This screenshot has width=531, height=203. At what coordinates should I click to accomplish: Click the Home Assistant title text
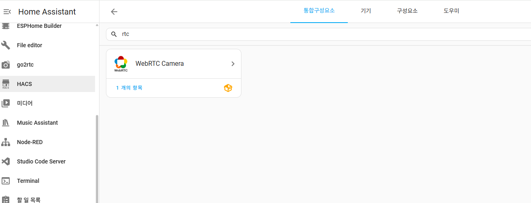[x=47, y=12]
